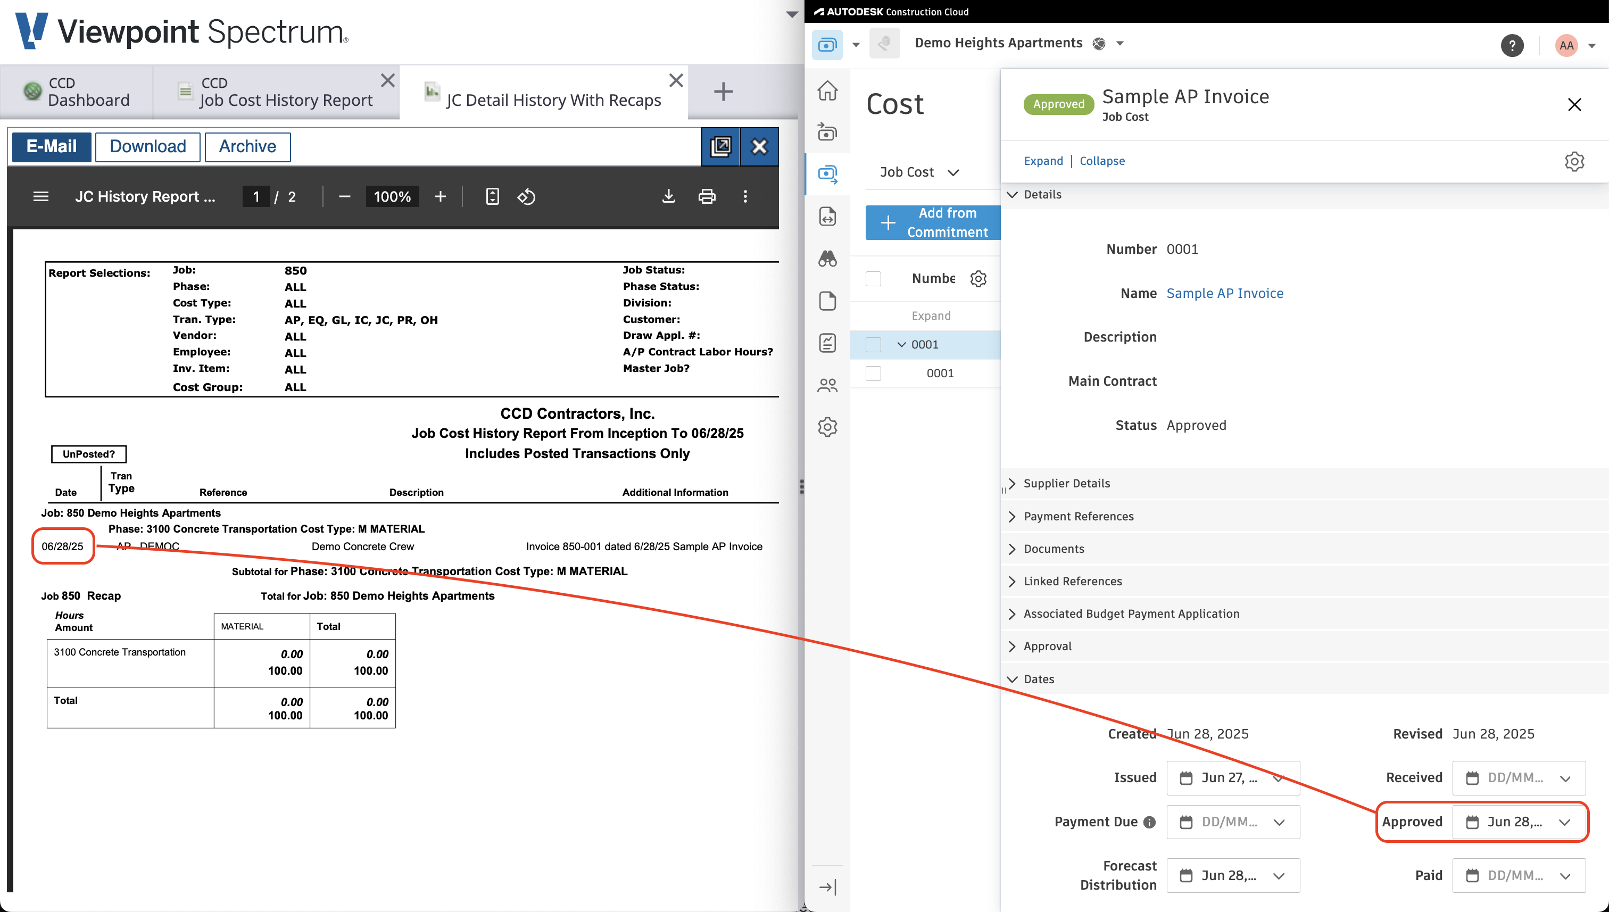This screenshot has height=912, width=1609.
Task: Tick the select-all checkbox in Number header
Action: tap(873, 278)
